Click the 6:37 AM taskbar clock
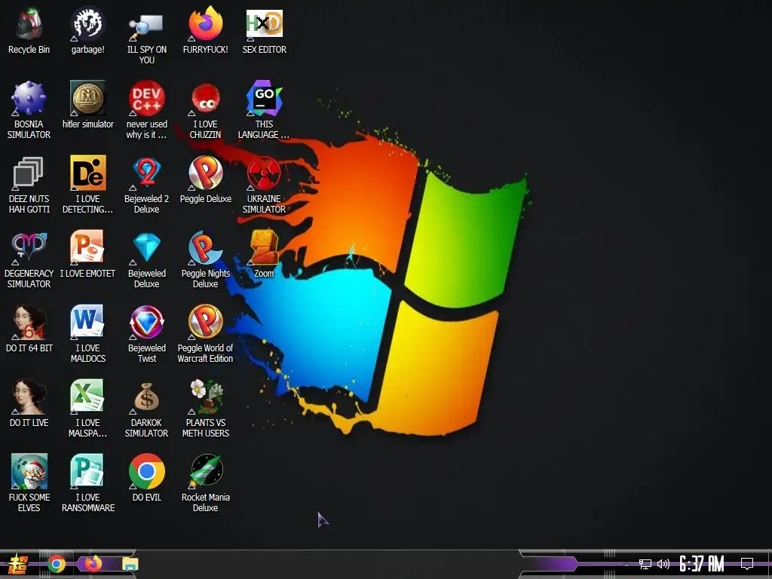The image size is (772, 579). coord(702,564)
